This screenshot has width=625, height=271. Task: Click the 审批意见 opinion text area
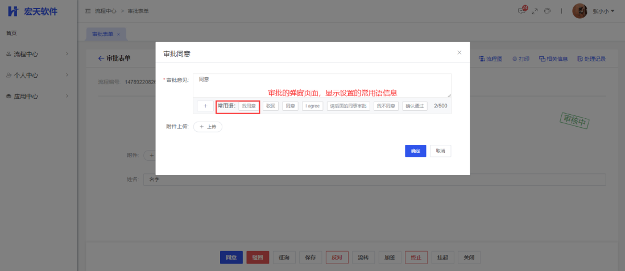pyautogui.click(x=321, y=85)
